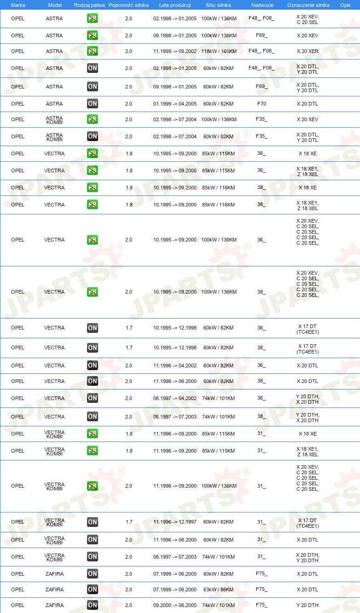Click F75_ body code in ZAFIRA 74kW row
Screen dimensions: 360x613
261,605
